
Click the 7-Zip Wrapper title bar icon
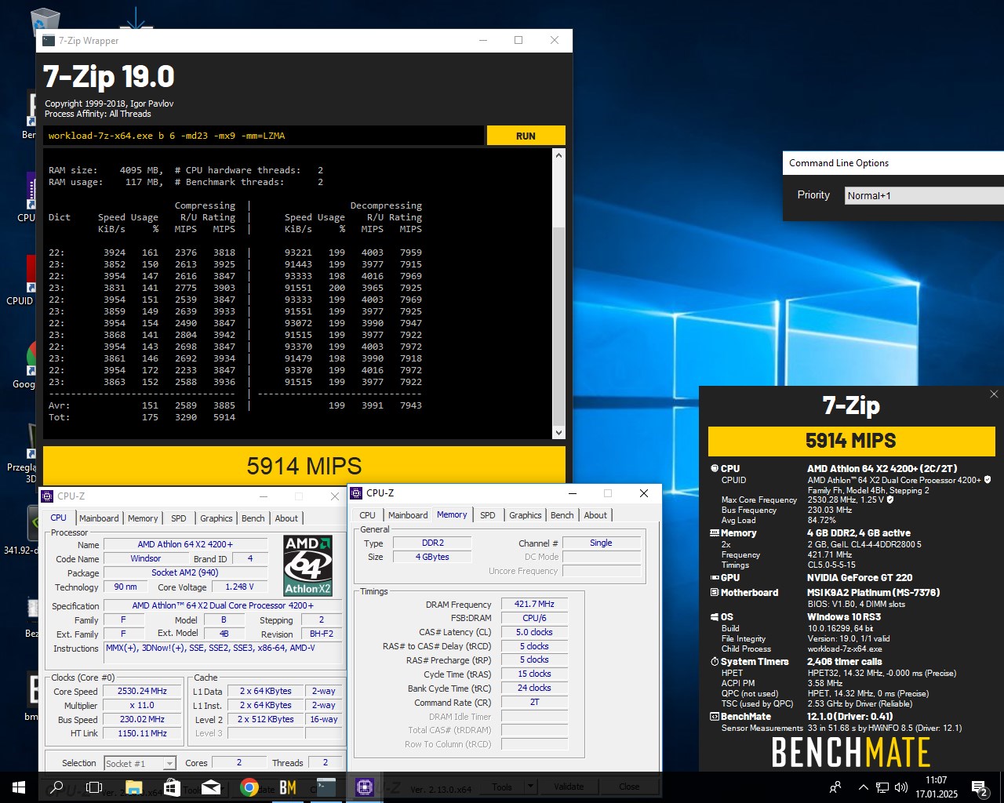49,40
